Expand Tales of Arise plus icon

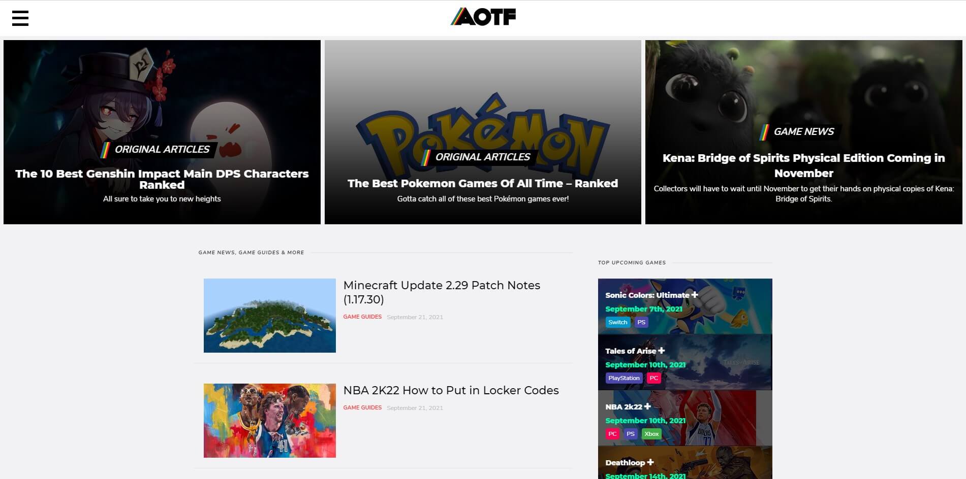661,351
